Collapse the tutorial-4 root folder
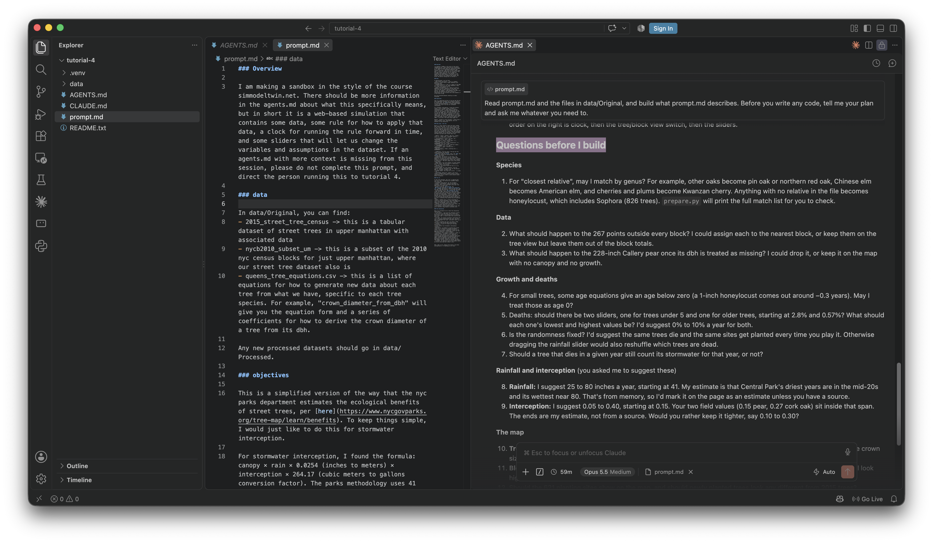This screenshot has height=543, width=933. tap(80, 60)
